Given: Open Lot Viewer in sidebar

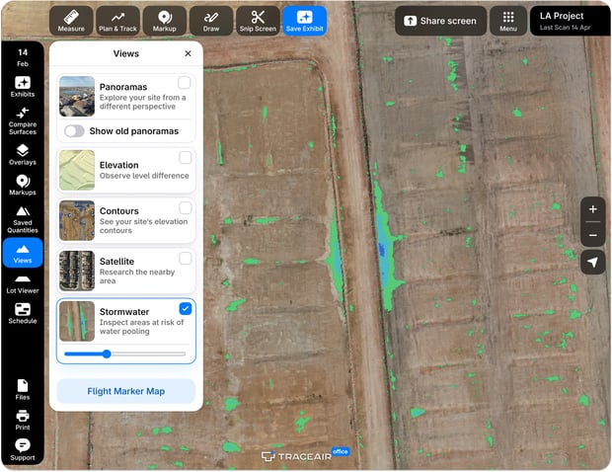Looking at the screenshot, I should [x=23, y=283].
